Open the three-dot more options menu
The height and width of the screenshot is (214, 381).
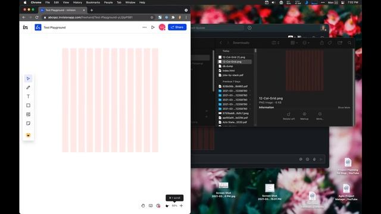(x=145, y=27)
